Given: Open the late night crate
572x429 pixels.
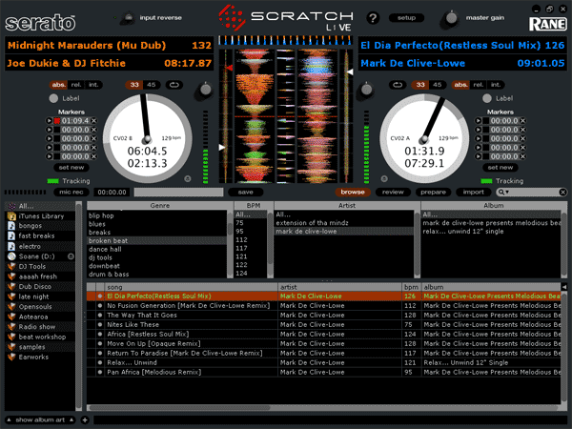Looking at the screenshot, I should [40, 296].
